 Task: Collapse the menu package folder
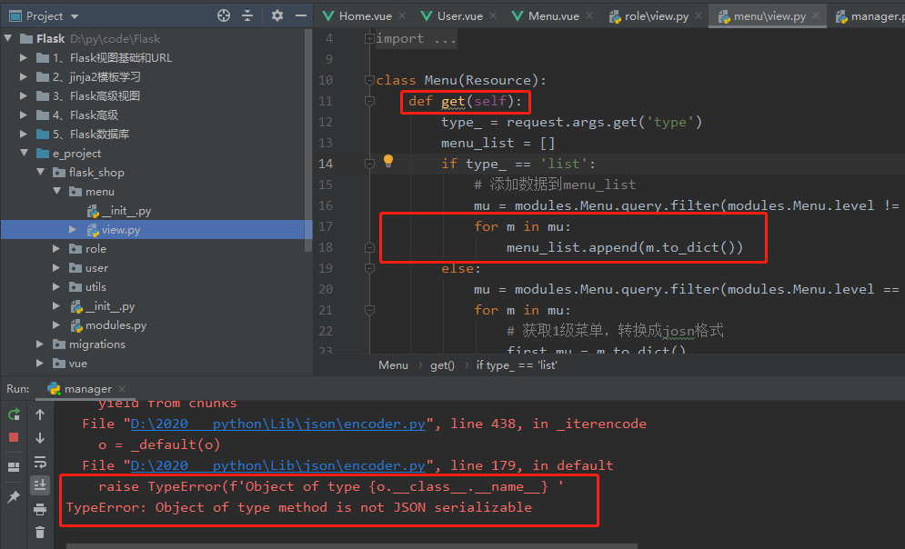coord(56,191)
